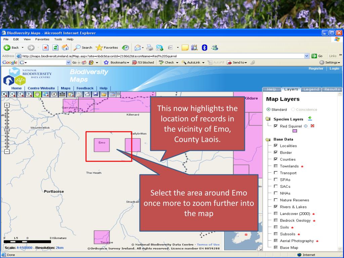
Task: Click the map zoom plus box
Action: tap(7, 105)
